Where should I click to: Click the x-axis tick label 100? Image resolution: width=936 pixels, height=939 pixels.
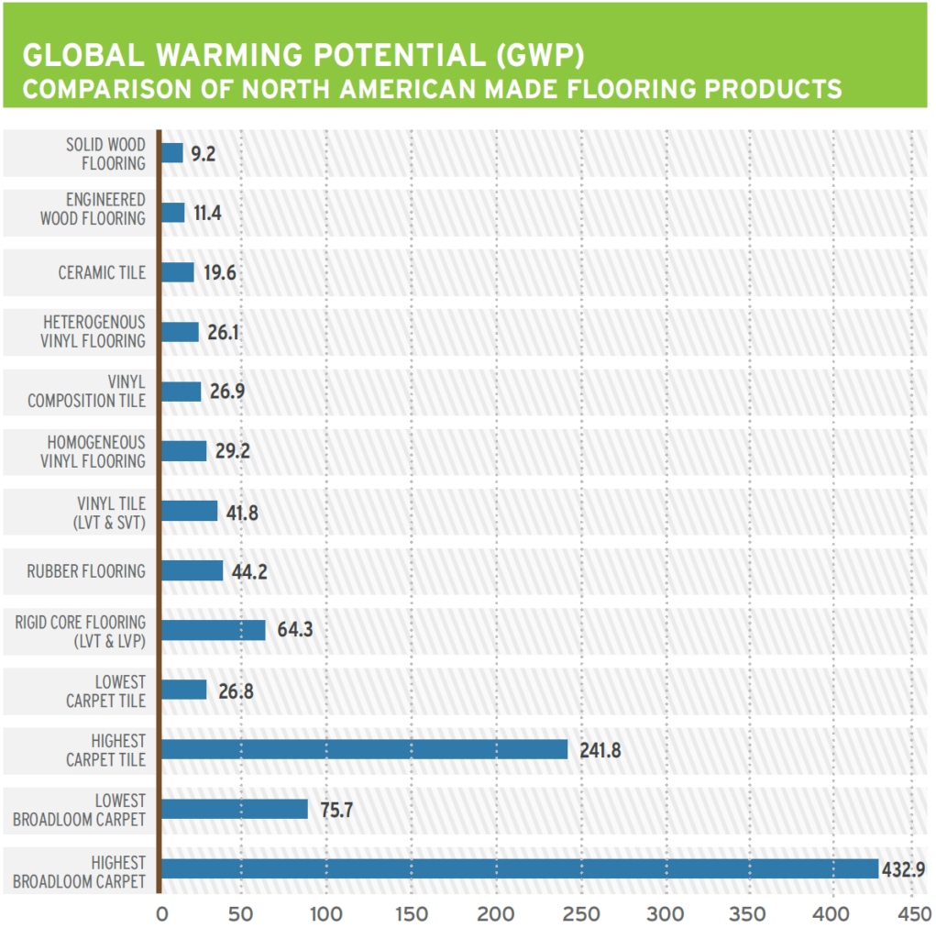coord(325,914)
